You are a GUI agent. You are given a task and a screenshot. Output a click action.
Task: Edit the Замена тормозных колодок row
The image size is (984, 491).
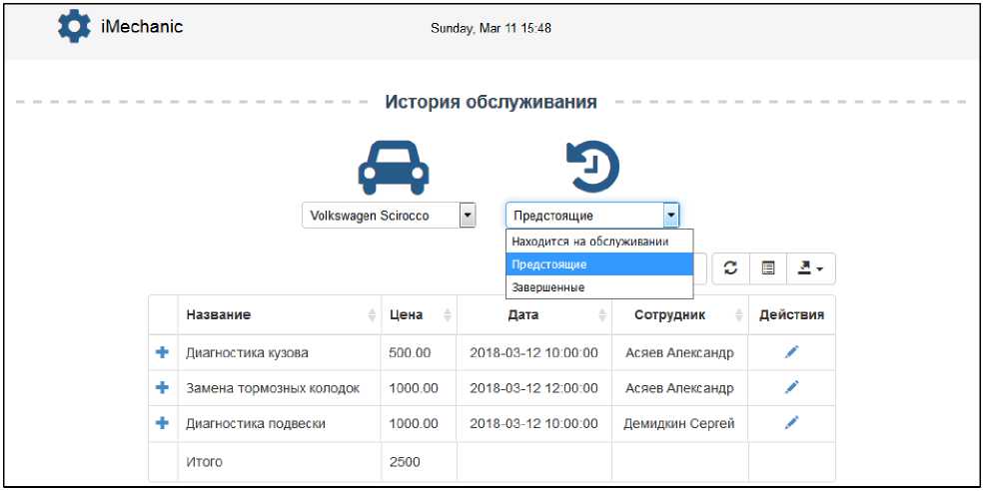791,387
